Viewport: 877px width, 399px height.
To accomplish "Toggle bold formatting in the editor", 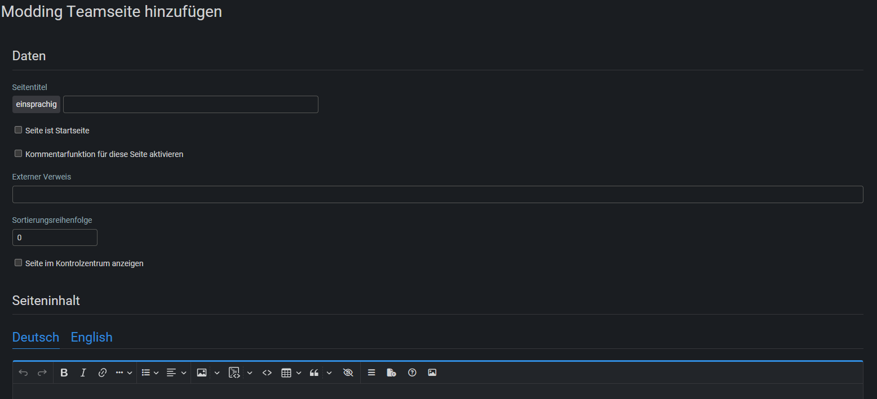I will click(64, 373).
